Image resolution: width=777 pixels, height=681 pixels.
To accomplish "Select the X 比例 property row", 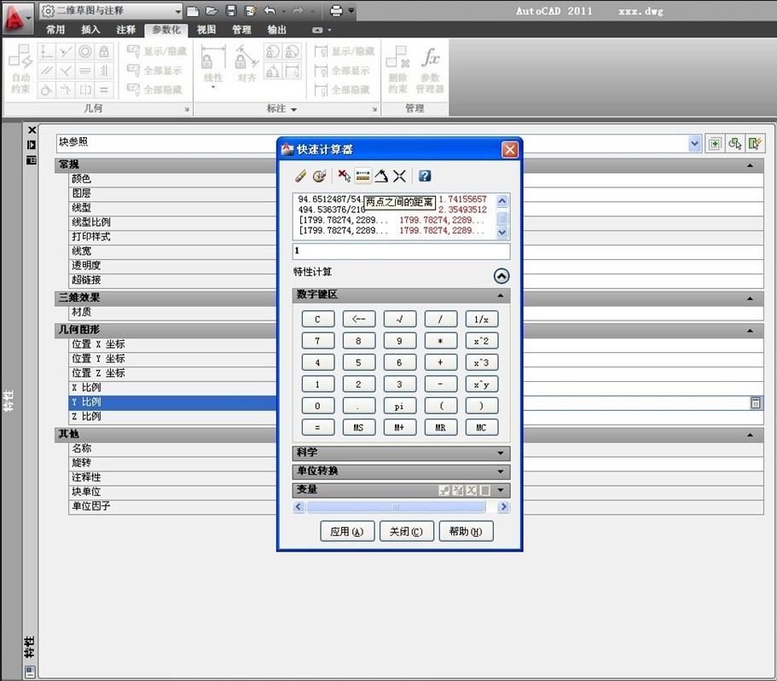I will click(x=416, y=388).
